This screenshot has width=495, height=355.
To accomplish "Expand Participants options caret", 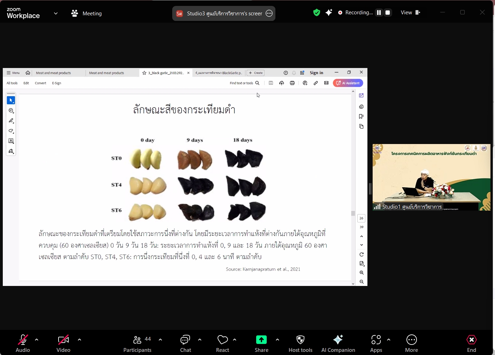I will tap(160, 340).
